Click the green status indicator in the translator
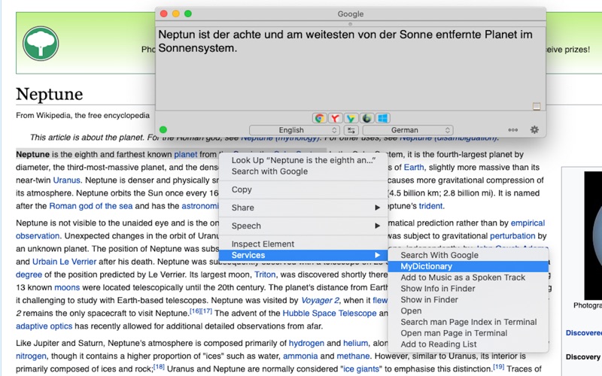This screenshot has height=376, width=602. click(x=163, y=129)
